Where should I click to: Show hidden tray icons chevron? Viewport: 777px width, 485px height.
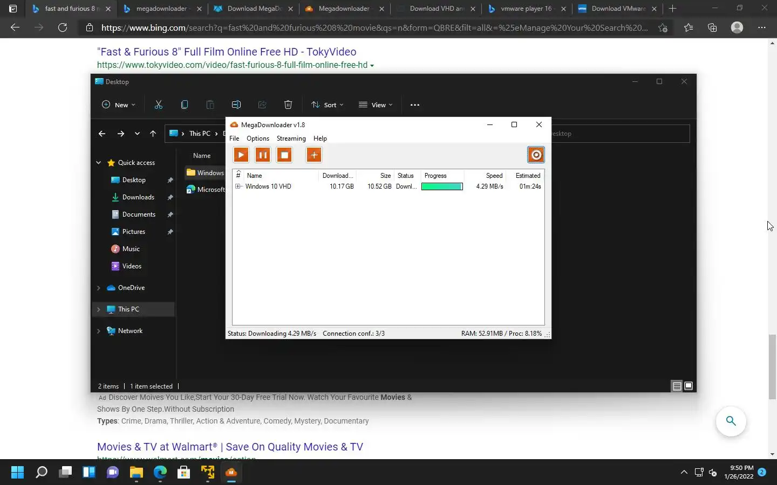click(x=684, y=473)
